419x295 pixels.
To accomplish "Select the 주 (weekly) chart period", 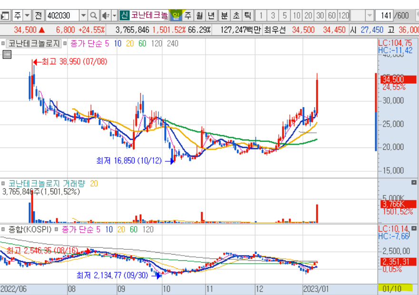I will [188, 16].
